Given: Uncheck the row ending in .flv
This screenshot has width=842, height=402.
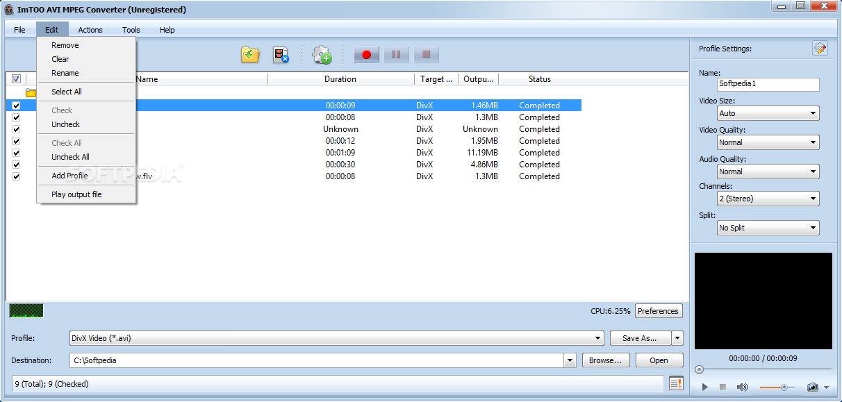Looking at the screenshot, I should coord(16,176).
